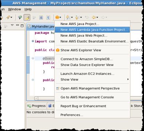Open the Help menu
144x131 pixels.
coord(28,9)
